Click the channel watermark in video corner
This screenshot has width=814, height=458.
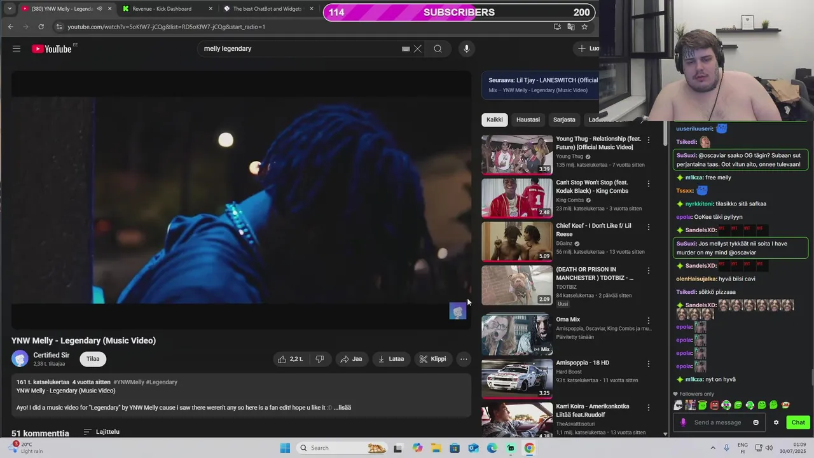point(458,311)
